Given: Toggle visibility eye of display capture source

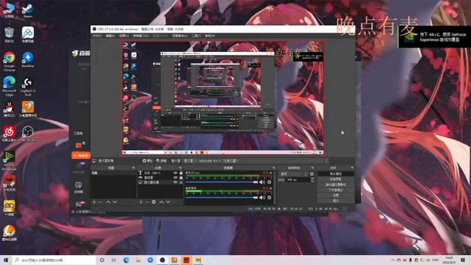Looking at the screenshot, I should point(175,182).
